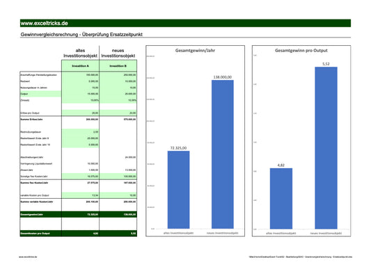Screen dimensions: 371x262
Task: Click 'neues Investitionsobjekt' axis label in Gesamtgewinn/Jahr chart
Action: [223, 233]
